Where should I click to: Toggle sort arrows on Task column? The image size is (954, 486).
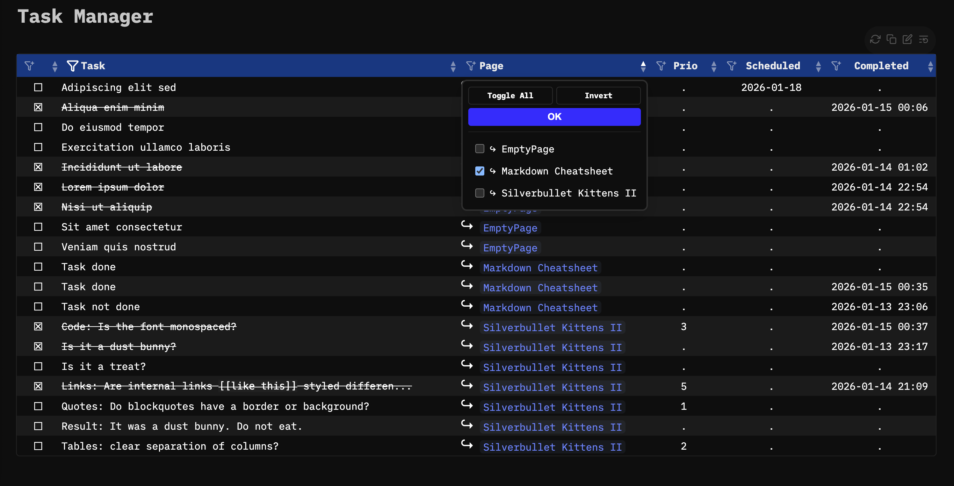point(453,66)
